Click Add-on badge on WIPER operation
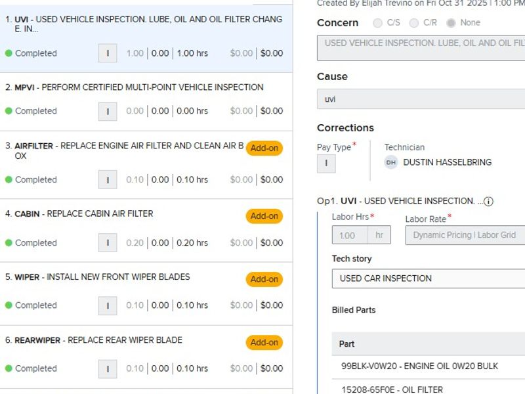 pyautogui.click(x=264, y=279)
